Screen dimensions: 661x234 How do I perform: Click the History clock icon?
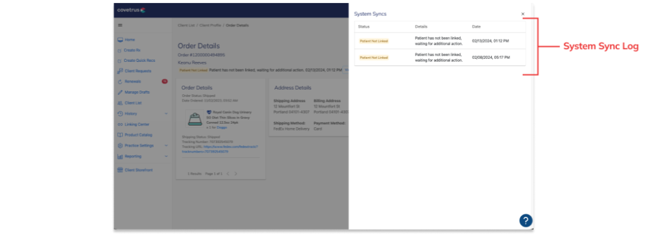(x=120, y=113)
